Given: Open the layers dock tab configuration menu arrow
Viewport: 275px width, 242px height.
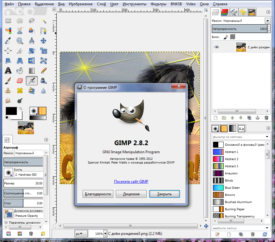Looking at the screenshot, I should [x=268, y=12].
